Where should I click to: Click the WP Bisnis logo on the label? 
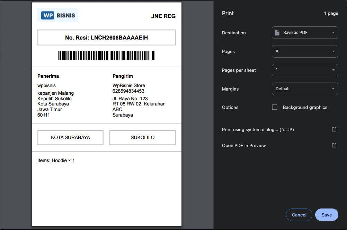click(58, 15)
